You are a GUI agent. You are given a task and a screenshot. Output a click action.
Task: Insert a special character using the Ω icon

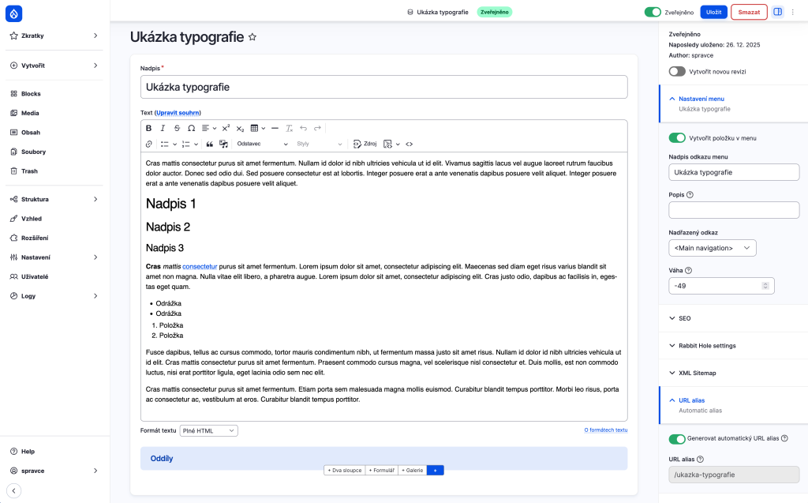(x=190, y=129)
